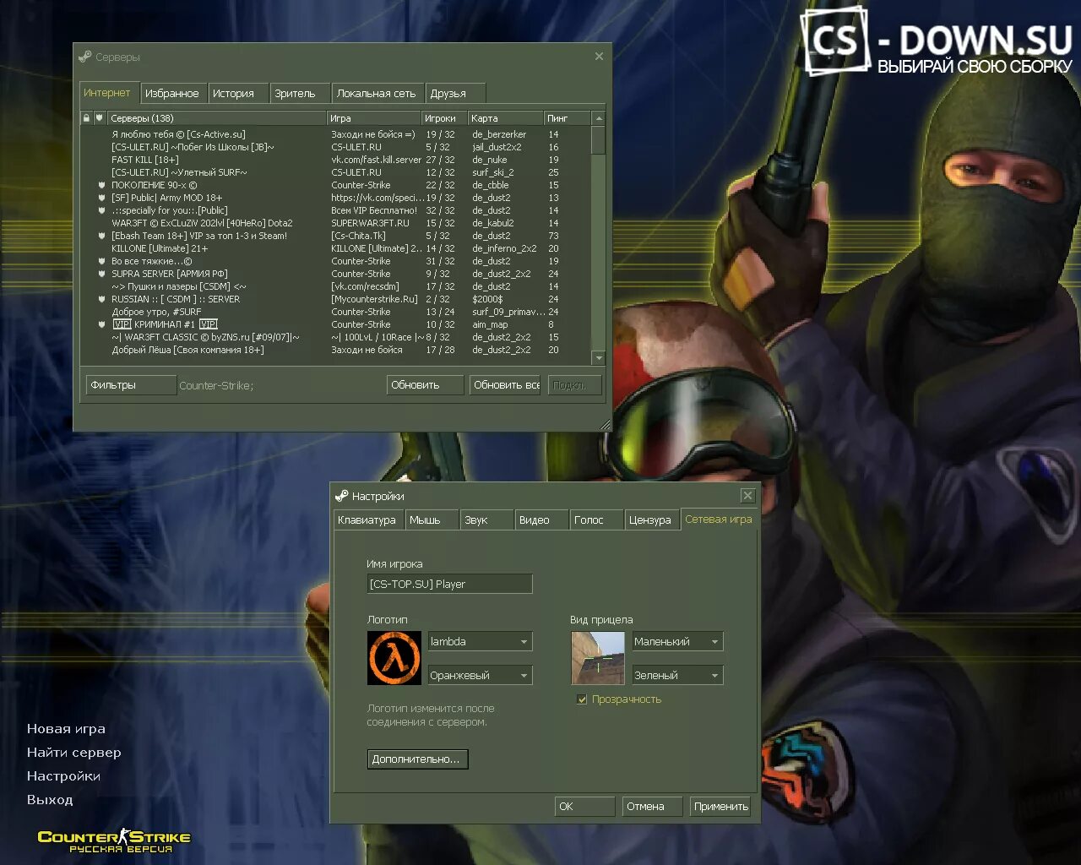Select Настройки in main menu

pyautogui.click(x=63, y=776)
